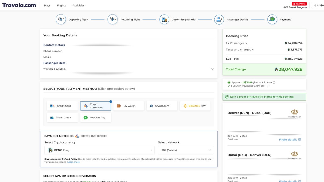This screenshot has width=324, height=182.
Task: Open the Select Cryptocurrency PENG dropdown
Action: coord(100,150)
